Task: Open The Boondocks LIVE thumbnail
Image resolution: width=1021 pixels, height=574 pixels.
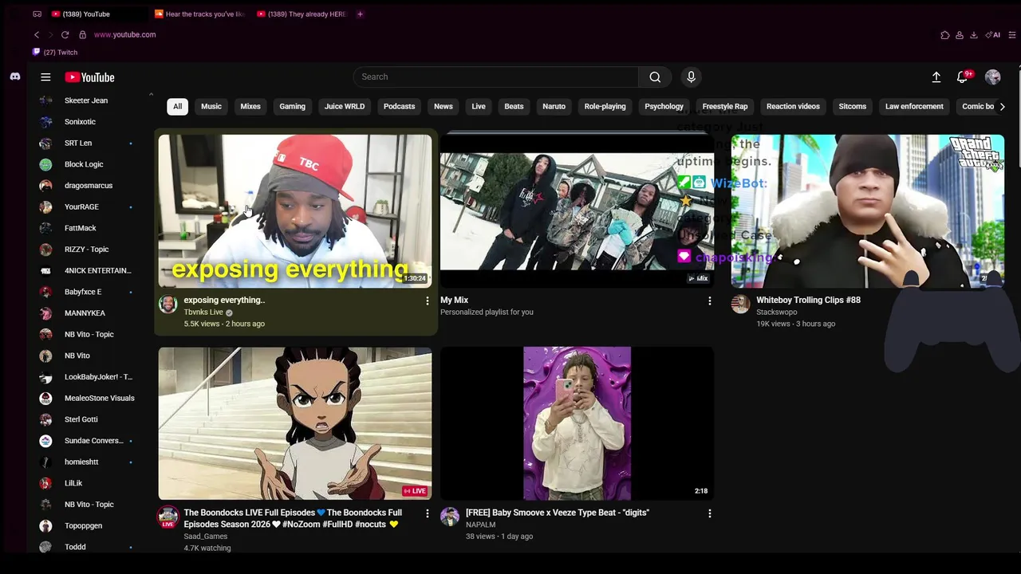Action: click(x=295, y=423)
